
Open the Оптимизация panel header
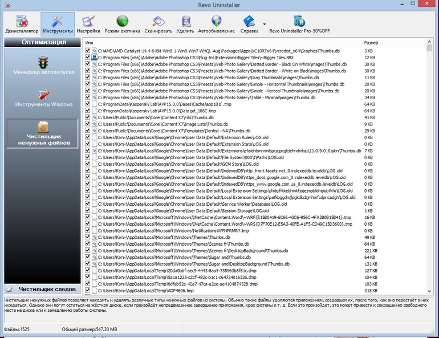[x=43, y=42]
